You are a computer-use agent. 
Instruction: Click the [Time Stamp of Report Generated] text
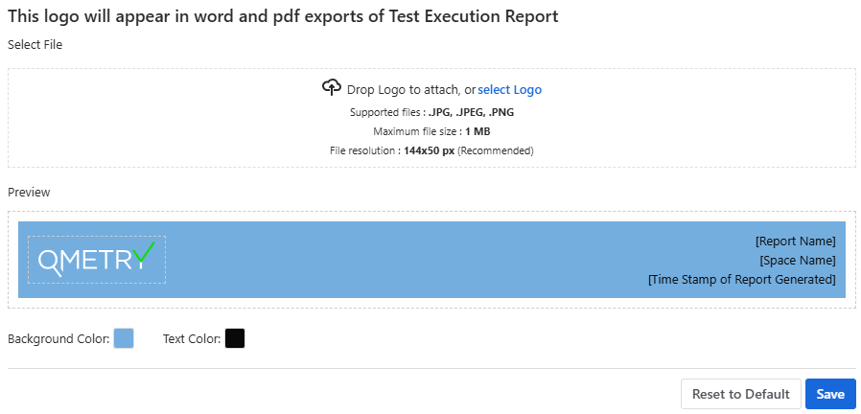pos(741,280)
